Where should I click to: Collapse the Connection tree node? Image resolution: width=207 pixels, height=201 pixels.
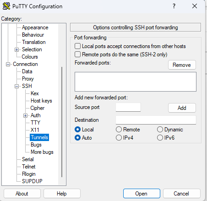coord(8,64)
